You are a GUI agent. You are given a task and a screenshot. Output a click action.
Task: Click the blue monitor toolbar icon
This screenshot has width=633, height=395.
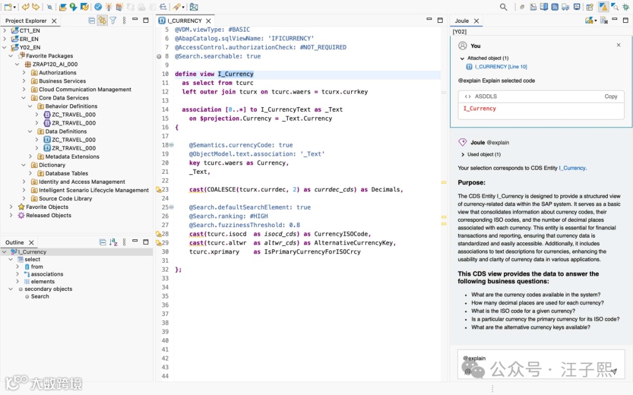[577, 7]
